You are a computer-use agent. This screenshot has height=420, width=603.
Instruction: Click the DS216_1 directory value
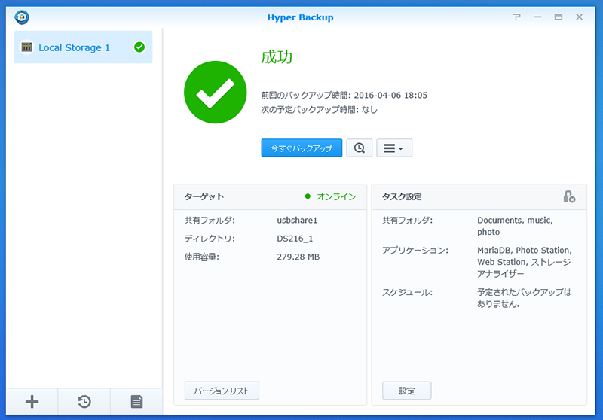click(295, 239)
